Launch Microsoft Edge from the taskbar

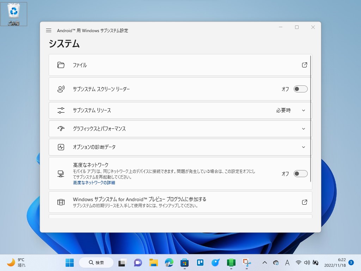[x=169, y=263]
